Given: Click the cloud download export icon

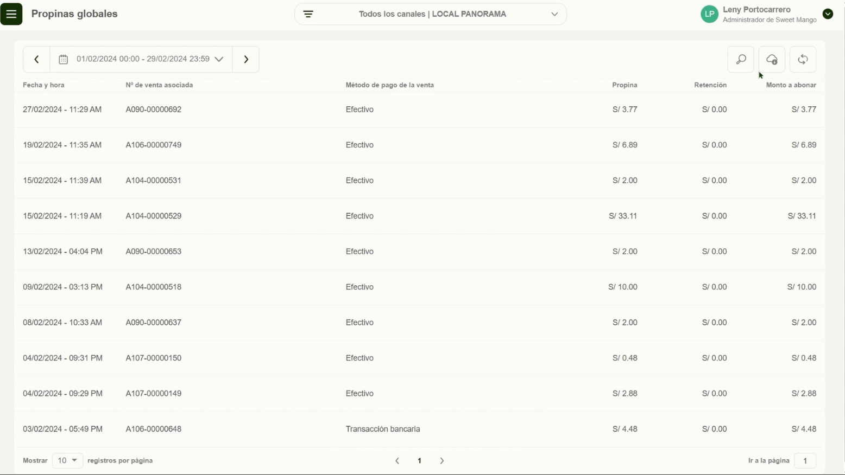Looking at the screenshot, I should pos(772,59).
